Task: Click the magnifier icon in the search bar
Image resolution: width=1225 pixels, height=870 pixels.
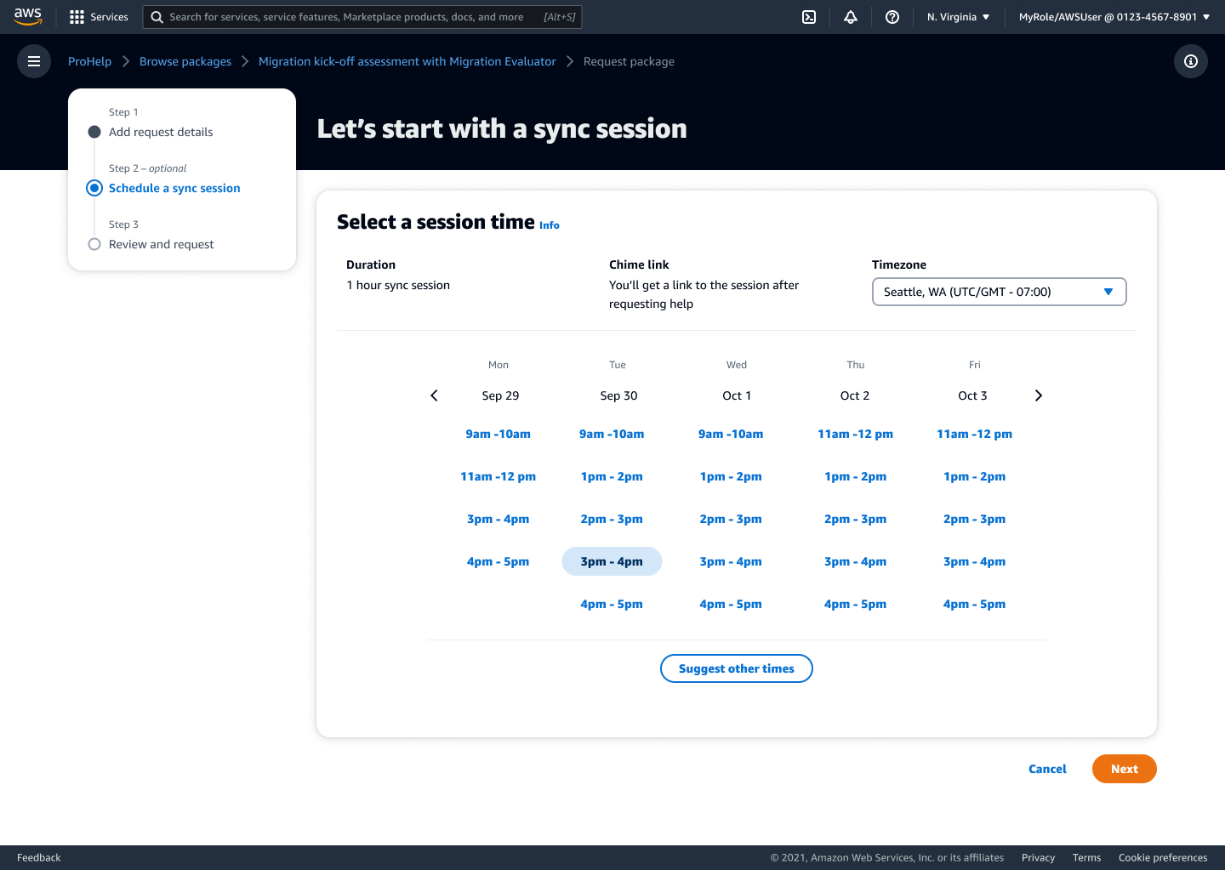Action: pos(155,16)
